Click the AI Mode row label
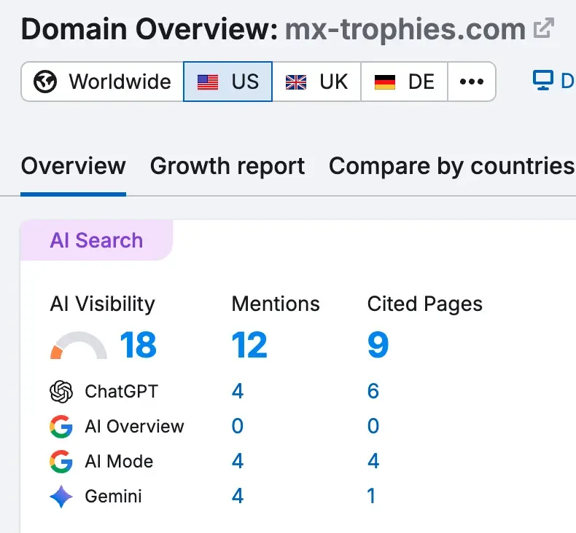576x533 pixels. 119,462
